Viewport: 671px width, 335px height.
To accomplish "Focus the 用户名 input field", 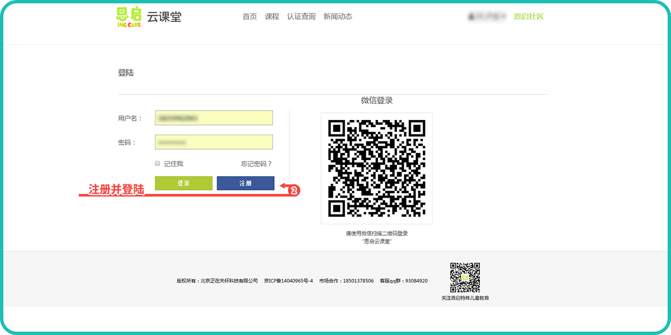I will (x=214, y=118).
